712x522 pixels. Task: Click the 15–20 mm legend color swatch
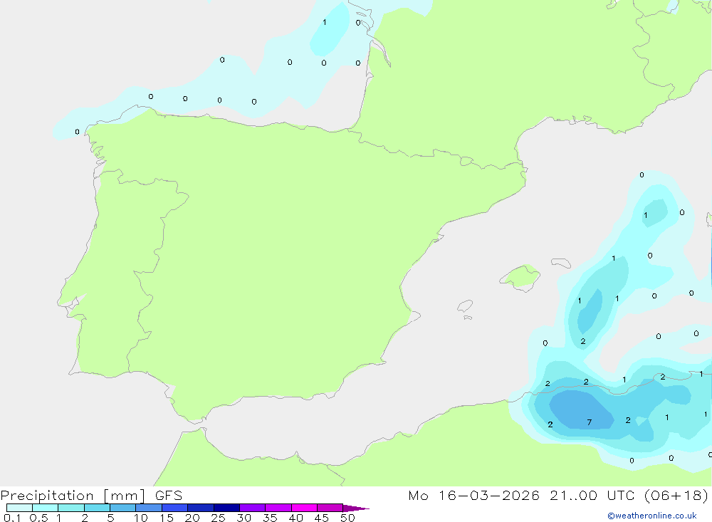[174, 508]
